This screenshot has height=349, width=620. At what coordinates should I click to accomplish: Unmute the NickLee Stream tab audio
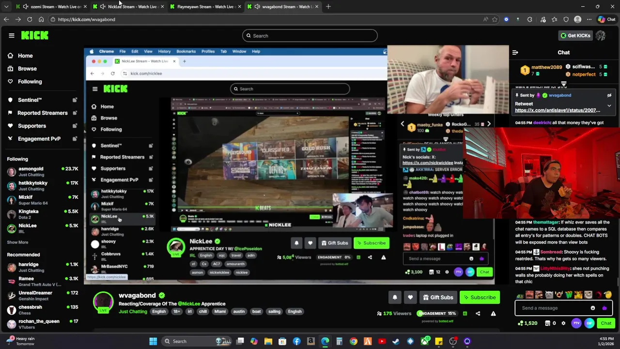pyautogui.click(x=103, y=7)
